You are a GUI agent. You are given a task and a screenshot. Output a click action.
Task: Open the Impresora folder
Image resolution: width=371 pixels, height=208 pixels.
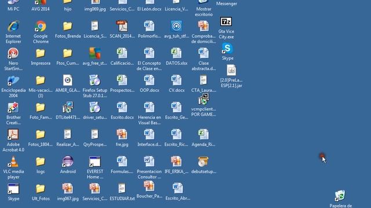click(41, 54)
